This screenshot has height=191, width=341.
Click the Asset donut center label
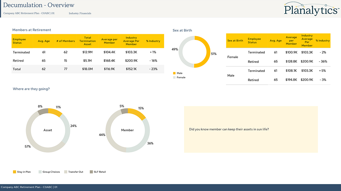pos(48,130)
